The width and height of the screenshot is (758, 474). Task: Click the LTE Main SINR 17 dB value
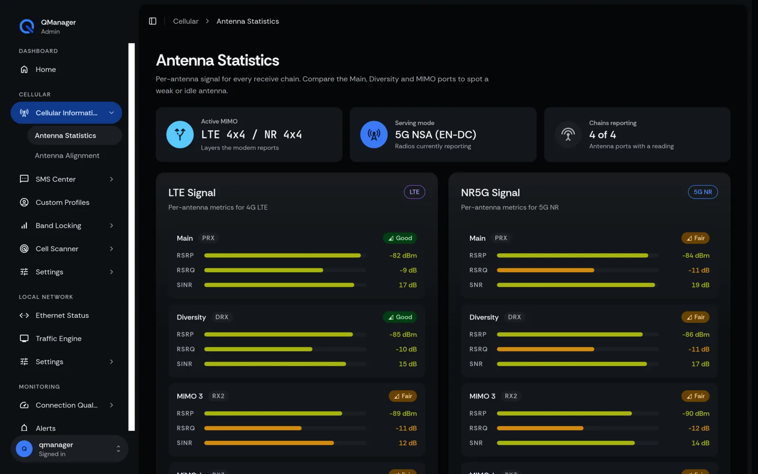pyautogui.click(x=408, y=285)
